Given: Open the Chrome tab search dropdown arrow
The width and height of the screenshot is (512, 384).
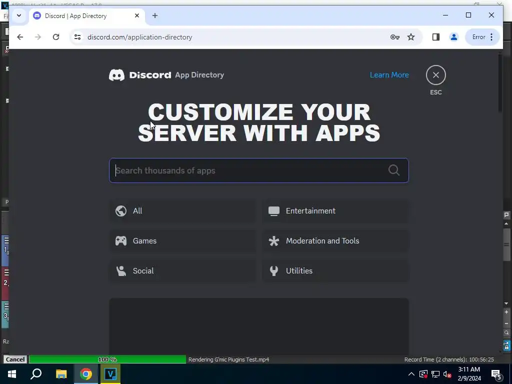Looking at the screenshot, I should (x=19, y=15).
